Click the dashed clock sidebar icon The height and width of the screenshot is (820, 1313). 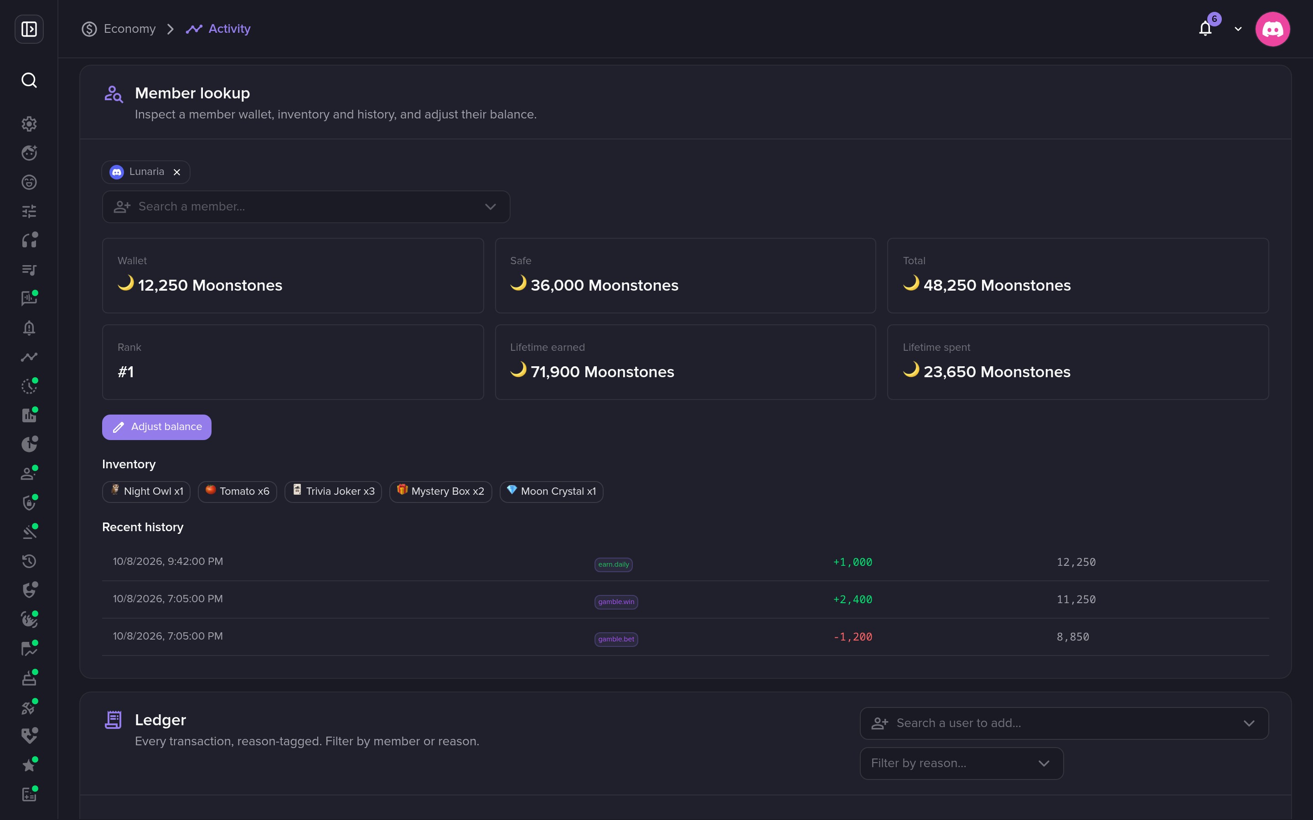[29, 386]
